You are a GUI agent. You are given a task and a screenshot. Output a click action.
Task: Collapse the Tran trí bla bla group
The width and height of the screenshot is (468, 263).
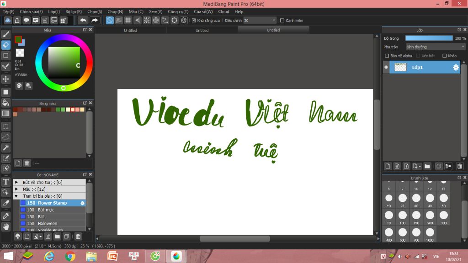coord(16,196)
